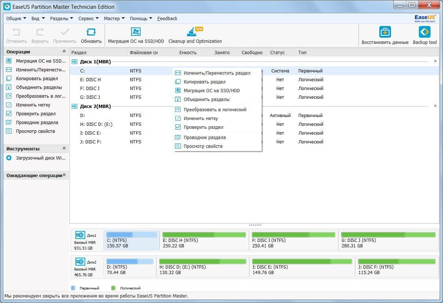Click the sidebar icon beside Просмотр свойств
Image resolution: width=443 pixels, height=303 pixels.
click(9, 131)
